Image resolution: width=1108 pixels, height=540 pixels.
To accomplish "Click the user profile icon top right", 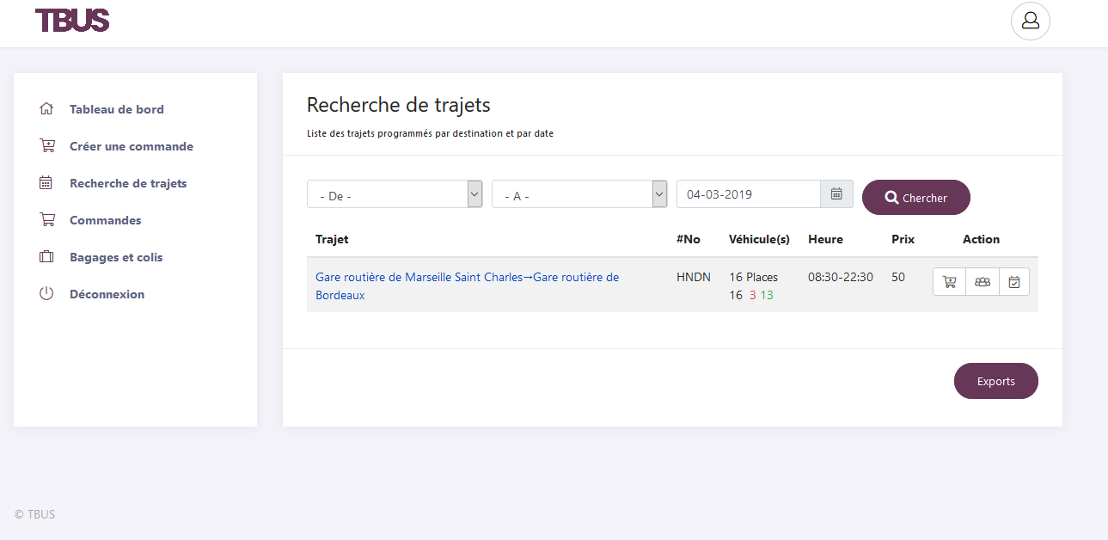I will pyautogui.click(x=1030, y=21).
